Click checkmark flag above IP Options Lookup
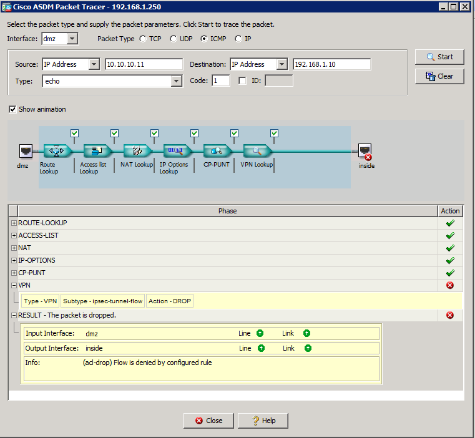This screenshot has height=438, width=475. click(x=195, y=134)
